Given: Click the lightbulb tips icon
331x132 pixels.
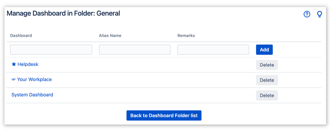Looking at the screenshot, I should click(319, 14).
